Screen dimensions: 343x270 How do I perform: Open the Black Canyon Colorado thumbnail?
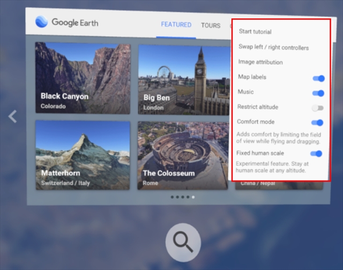[x=83, y=78]
